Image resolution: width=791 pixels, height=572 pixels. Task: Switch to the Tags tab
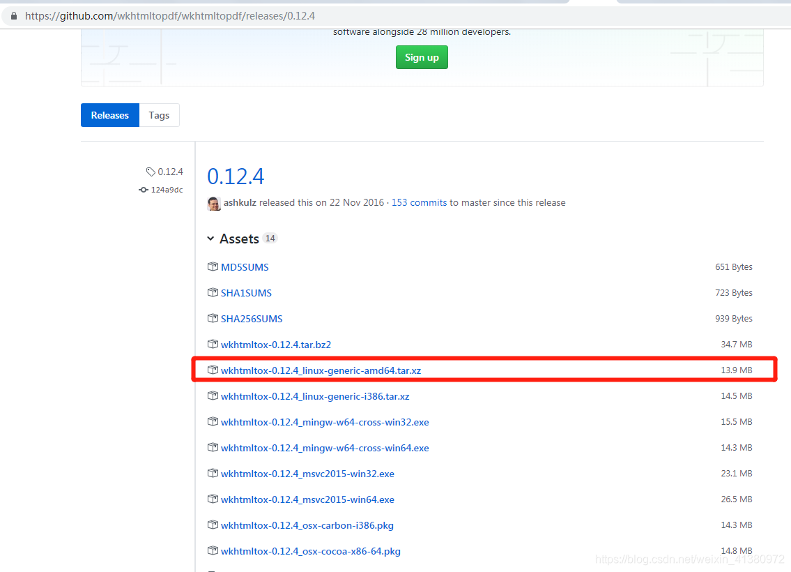tap(159, 115)
